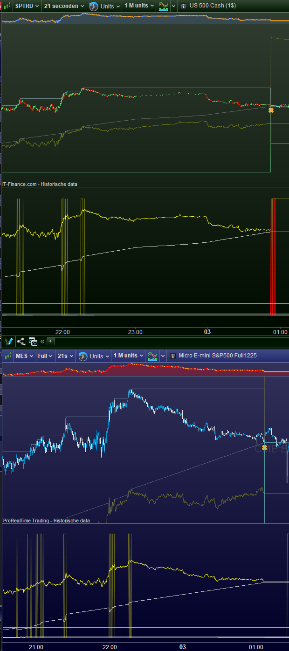
Task: Expand the arrow next to MES indicators icon
Action: pos(163,356)
